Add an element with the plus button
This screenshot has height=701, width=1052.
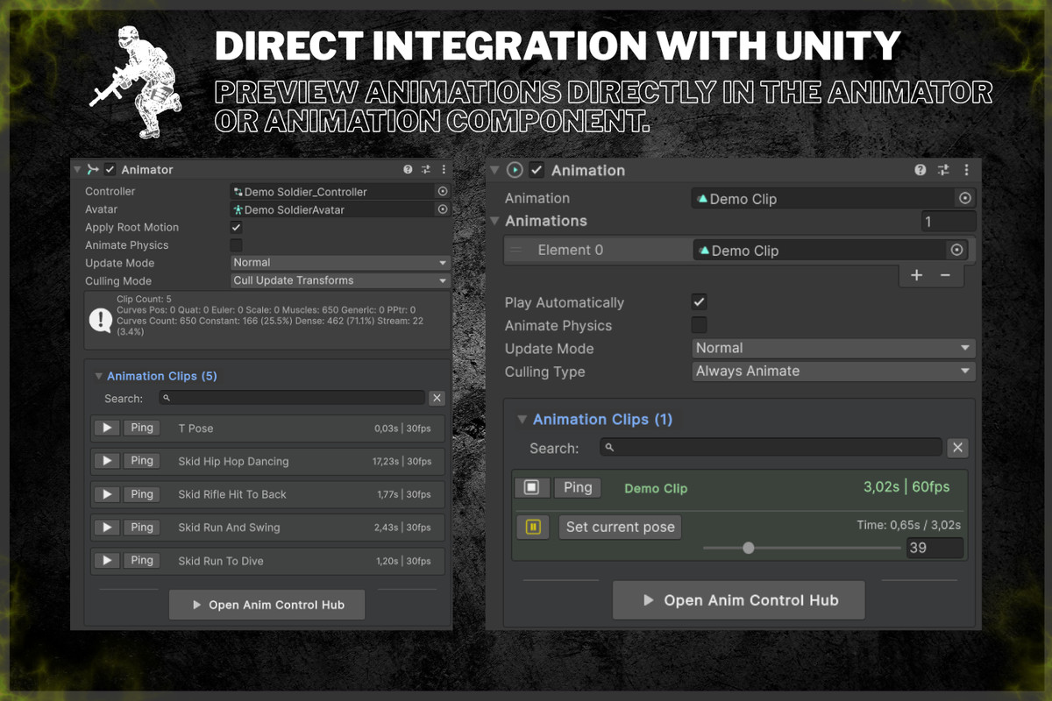coord(916,275)
